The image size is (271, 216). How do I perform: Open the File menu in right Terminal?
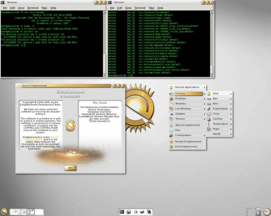(112, 8)
